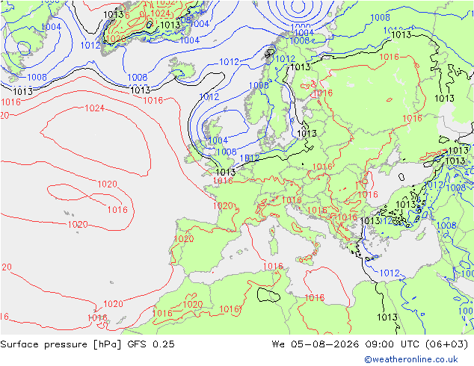
Task: Click the blue "1004" label over Labrador
Action: point(51,27)
